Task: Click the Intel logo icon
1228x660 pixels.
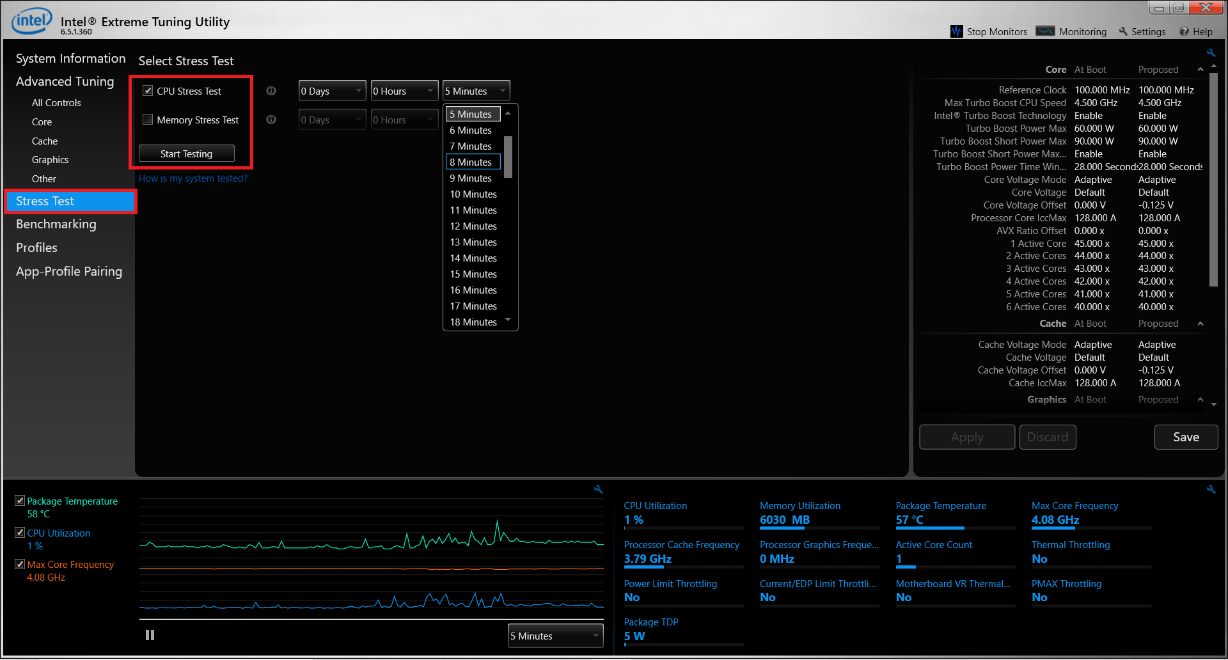Action: coord(31,21)
